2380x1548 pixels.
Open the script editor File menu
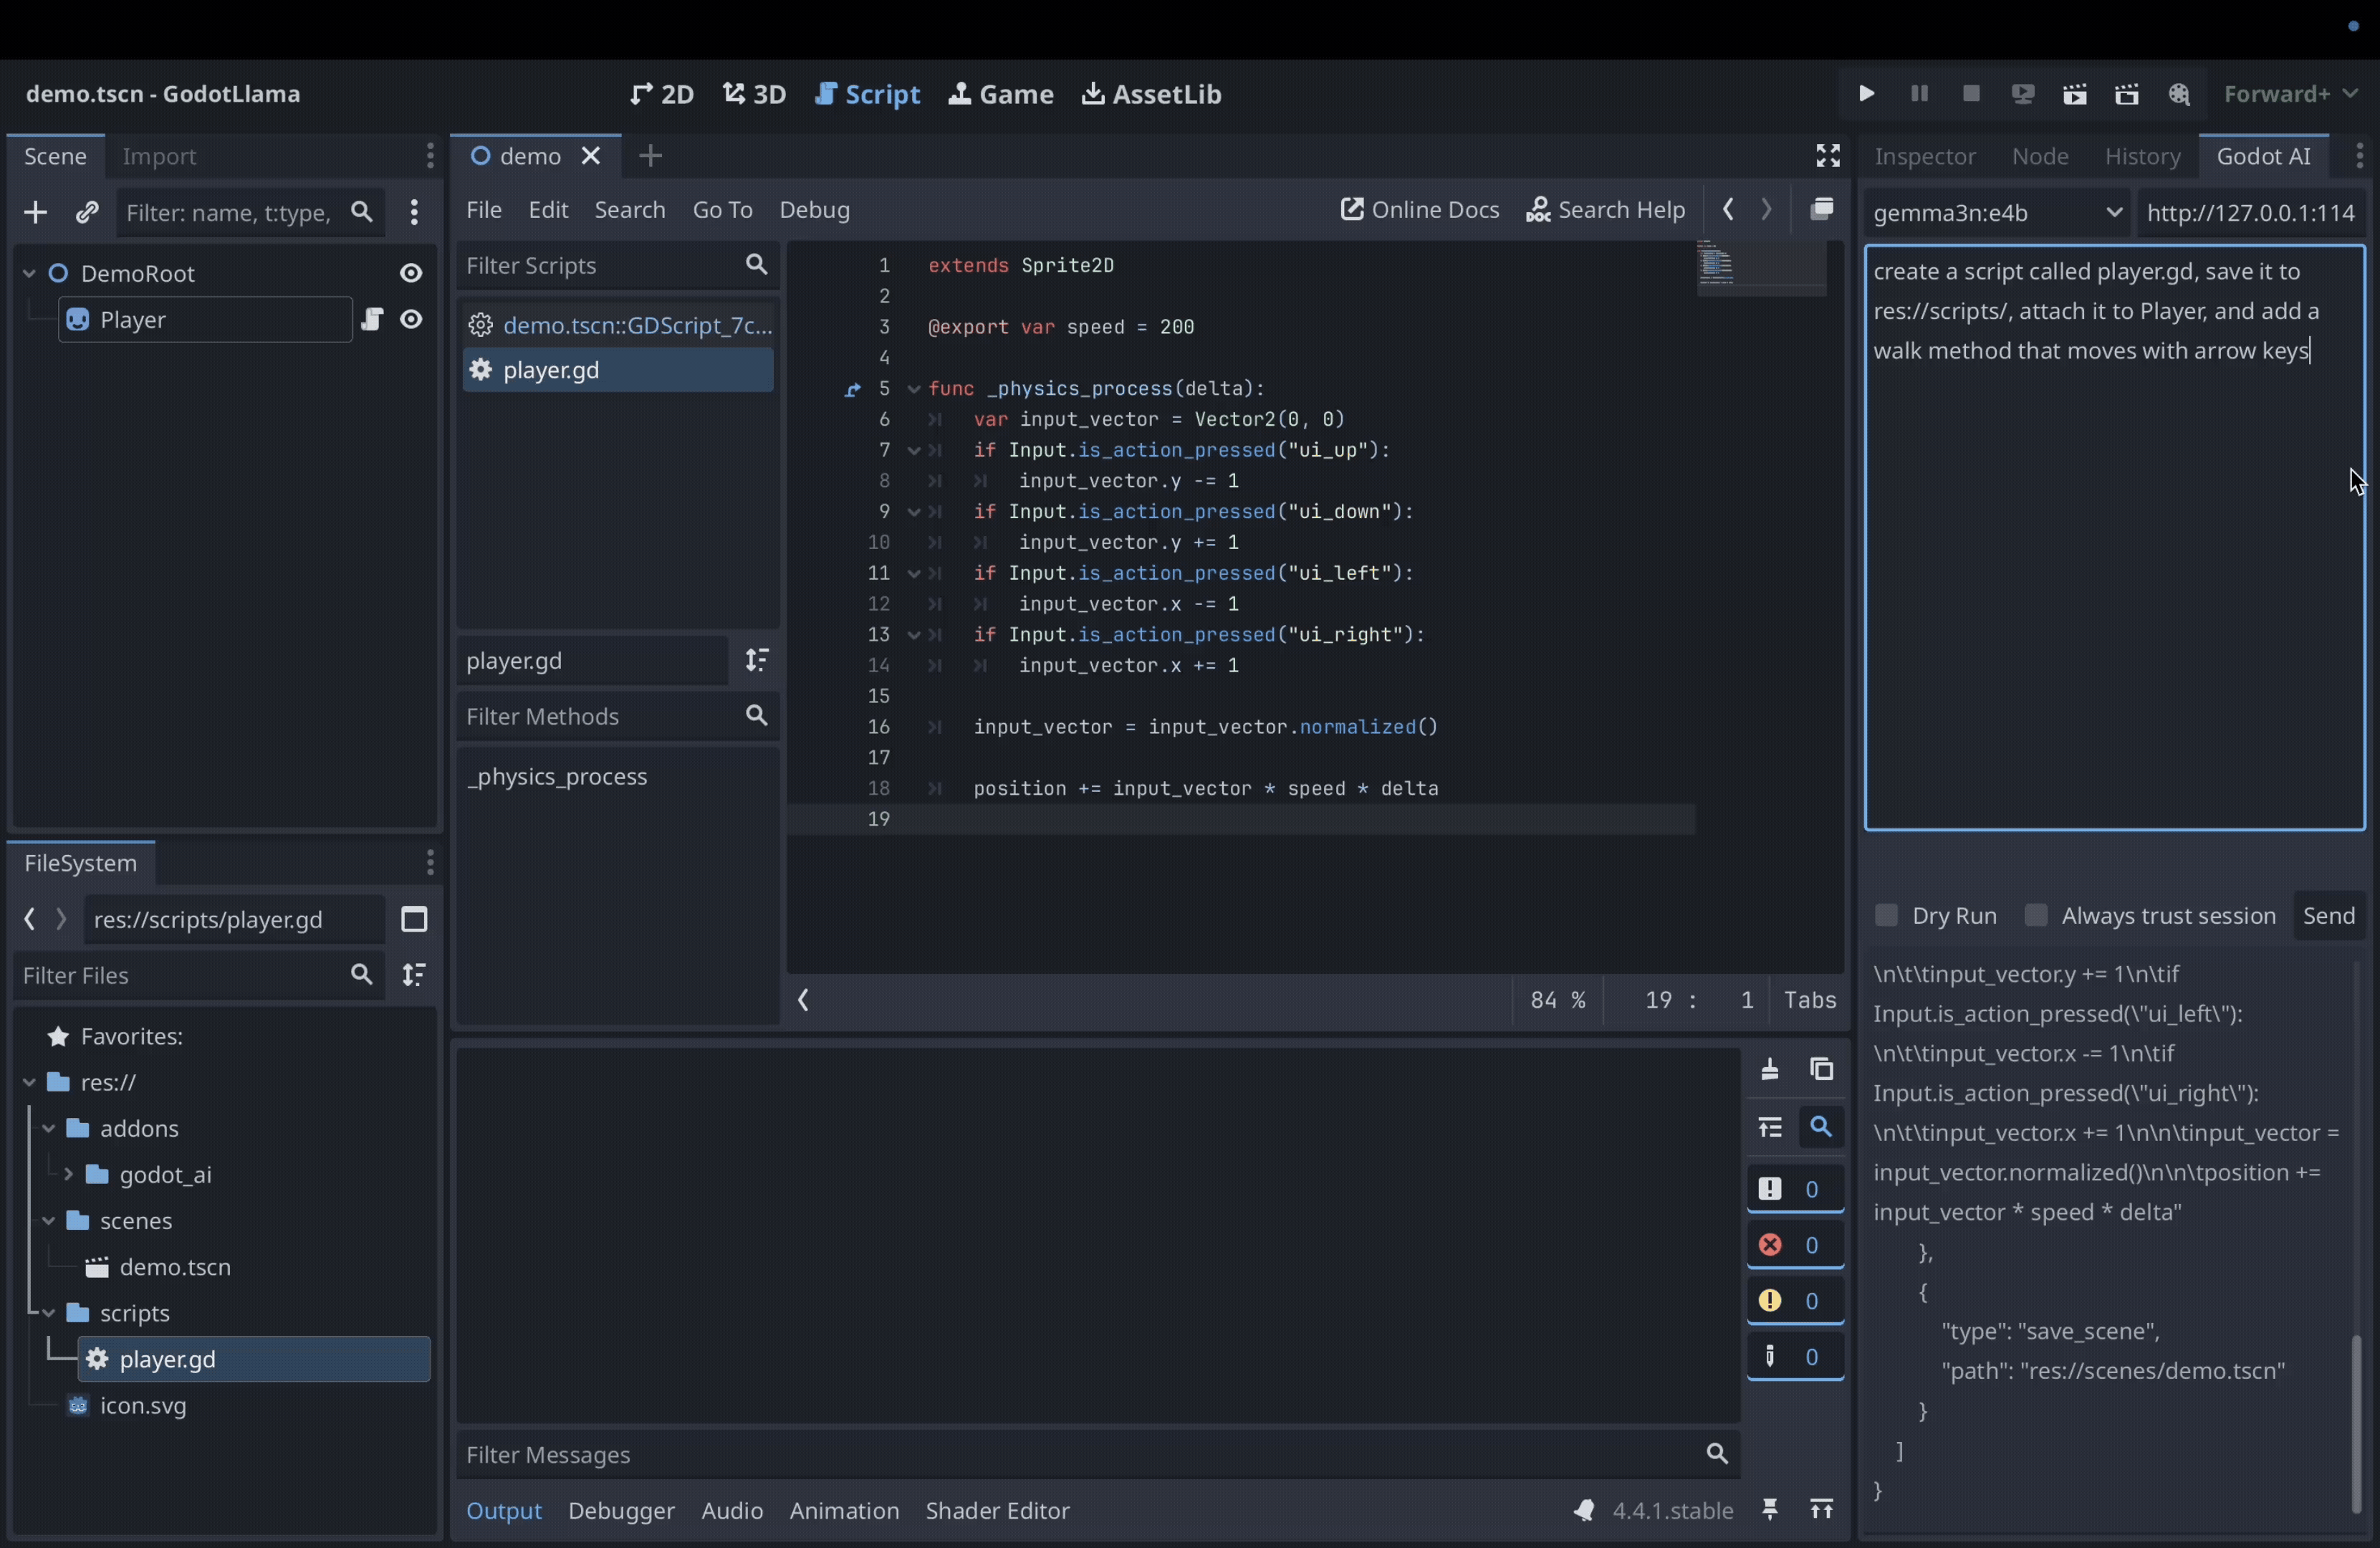[x=484, y=210]
